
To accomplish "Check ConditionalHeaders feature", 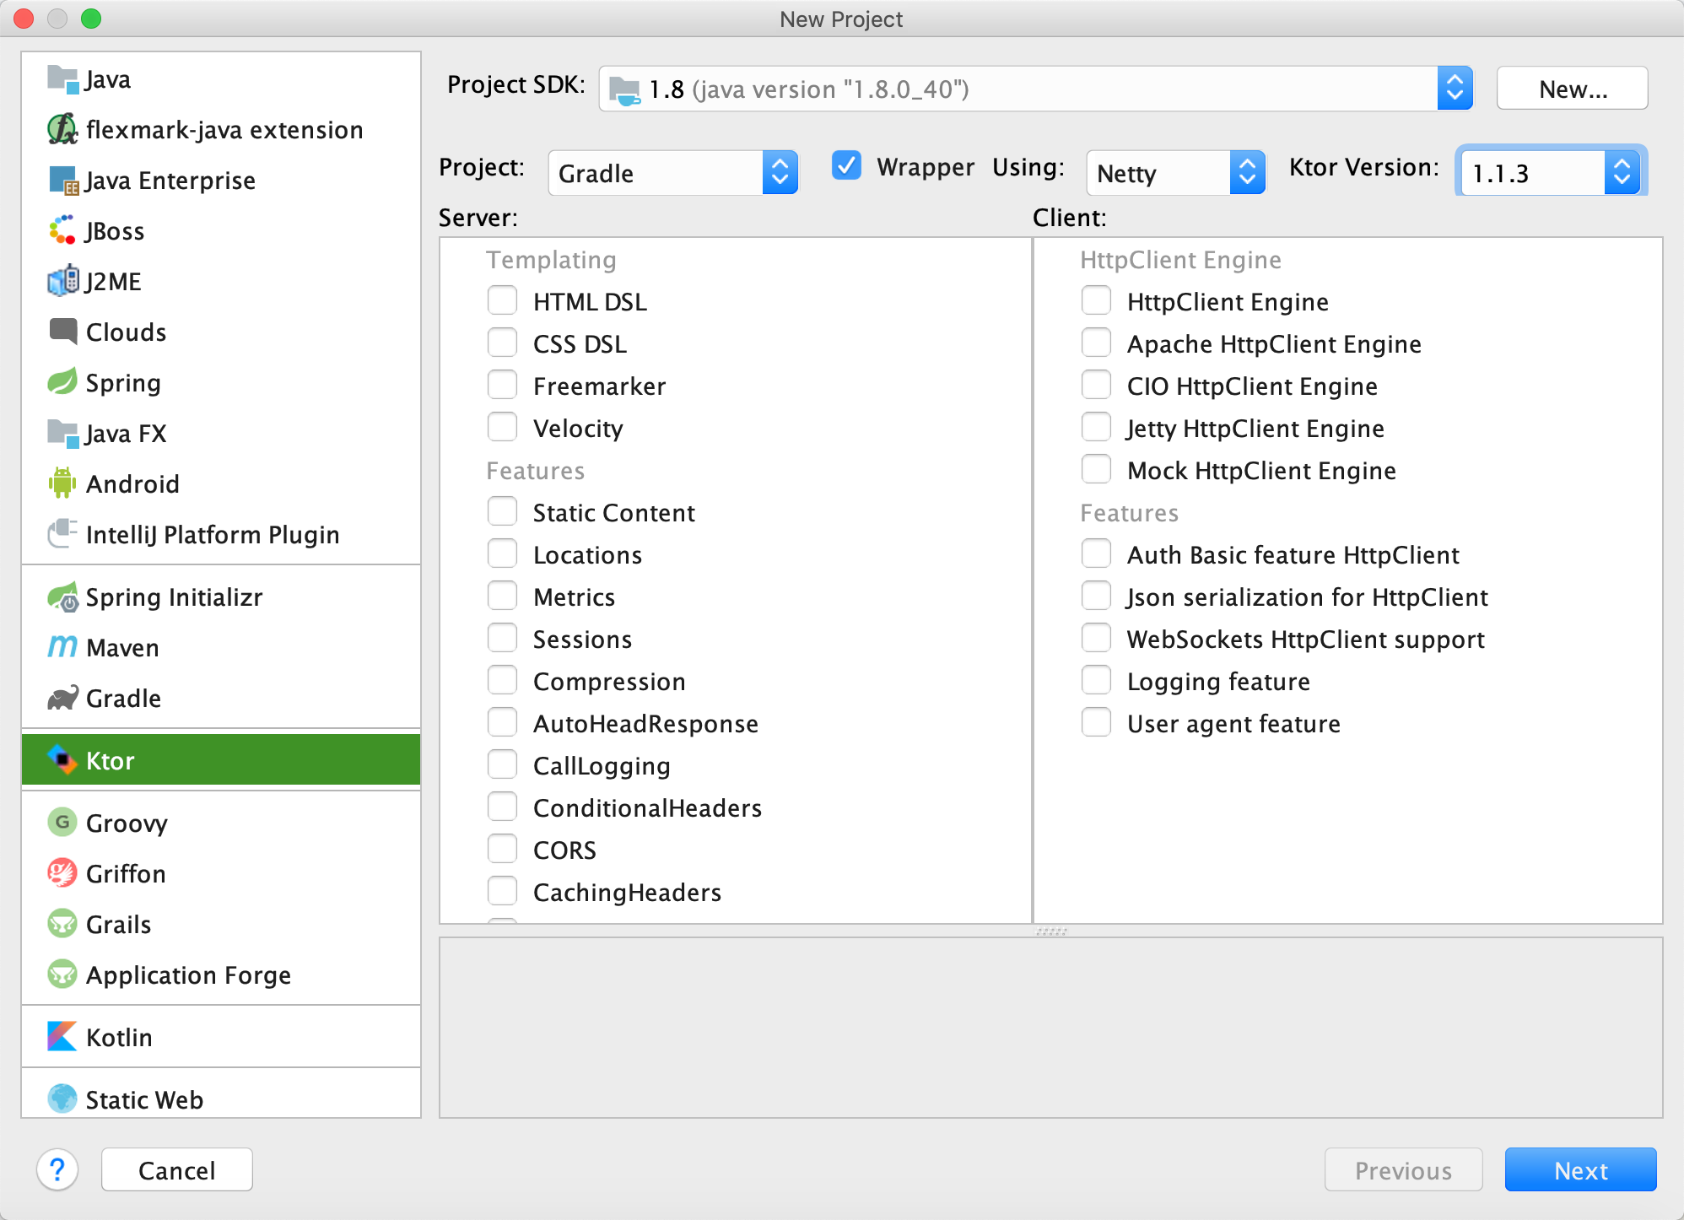I will (503, 807).
